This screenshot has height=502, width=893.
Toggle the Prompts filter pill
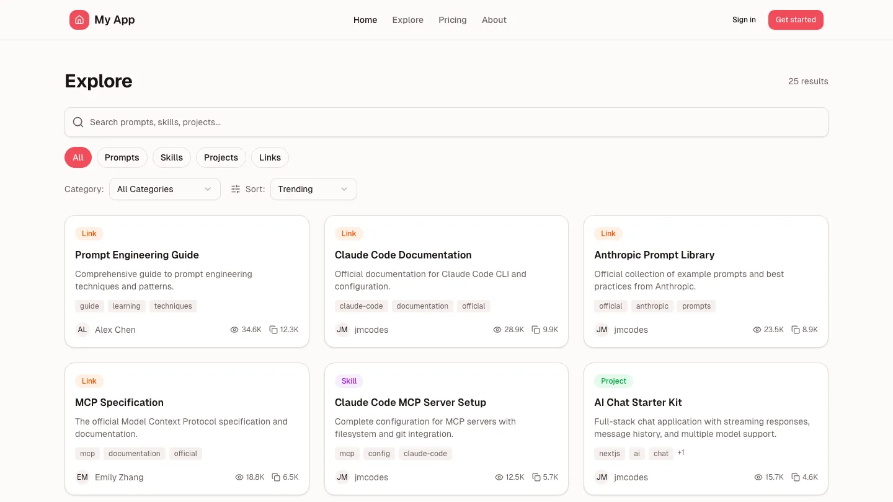point(122,157)
